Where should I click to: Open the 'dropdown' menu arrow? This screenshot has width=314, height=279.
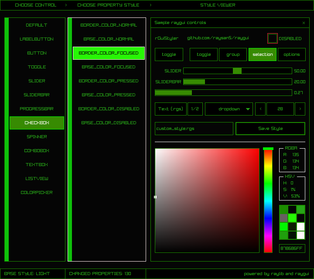248,109
